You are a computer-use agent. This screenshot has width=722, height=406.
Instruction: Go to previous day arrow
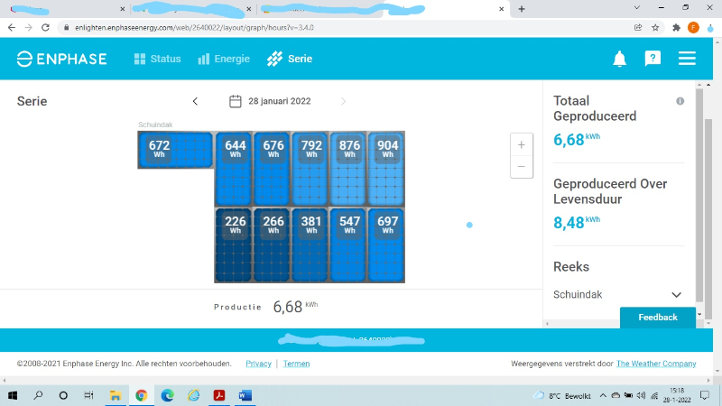point(195,101)
